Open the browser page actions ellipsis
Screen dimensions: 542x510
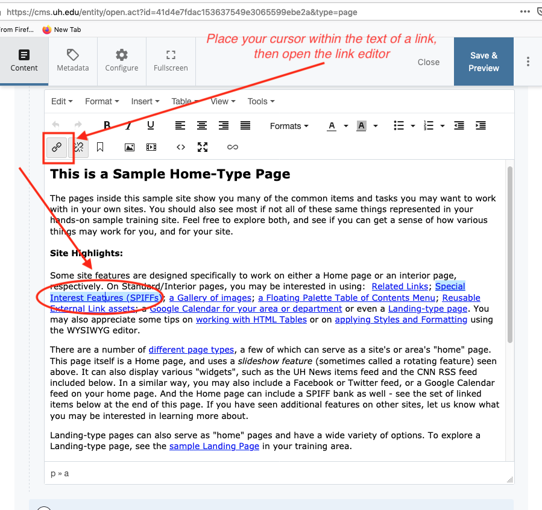pyautogui.click(x=525, y=11)
